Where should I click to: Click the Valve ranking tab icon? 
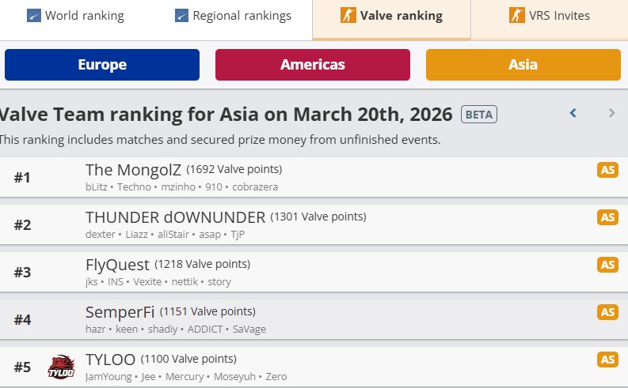[x=348, y=15]
